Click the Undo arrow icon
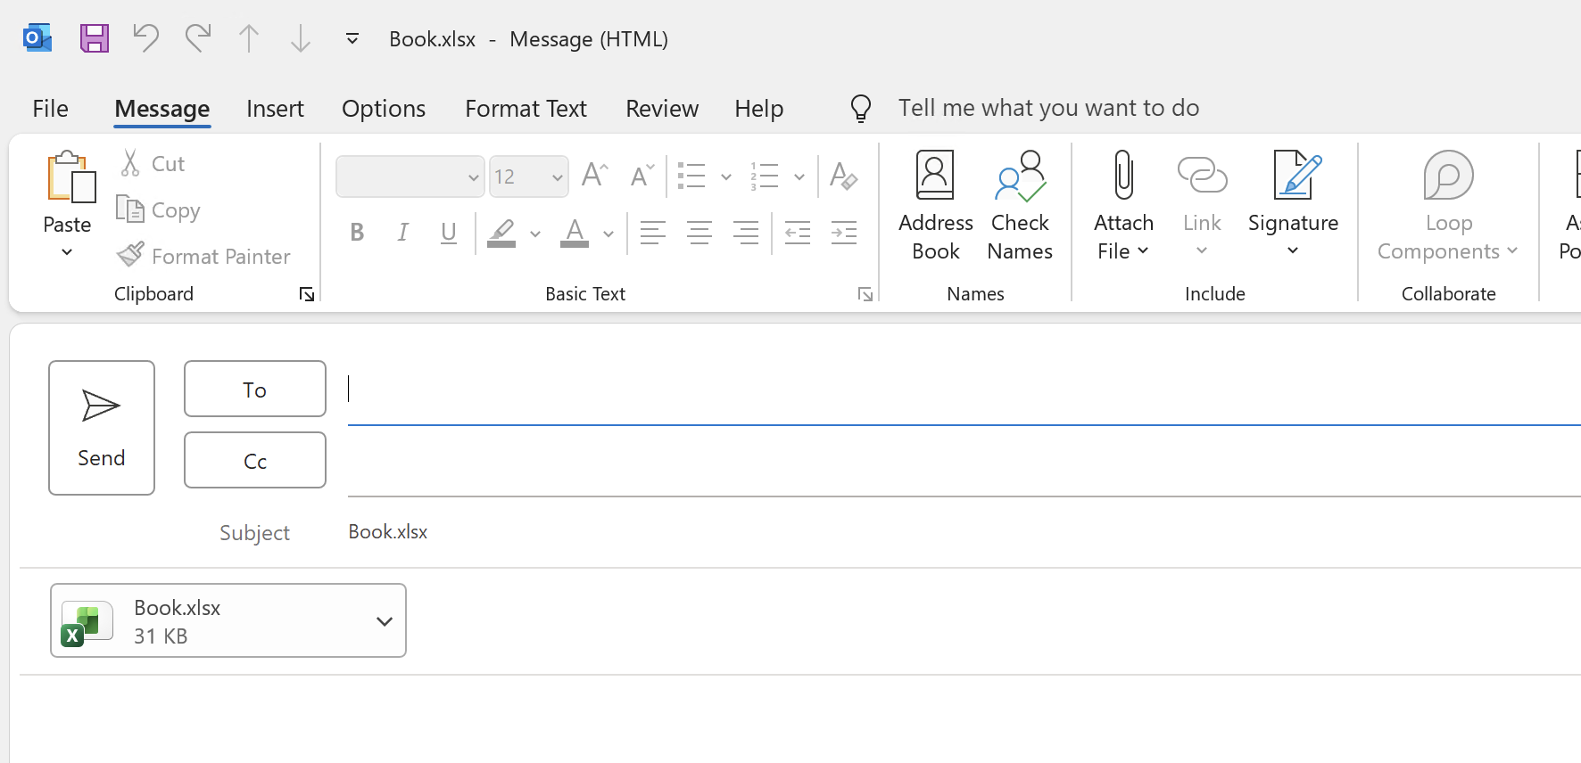 [145, 38]
